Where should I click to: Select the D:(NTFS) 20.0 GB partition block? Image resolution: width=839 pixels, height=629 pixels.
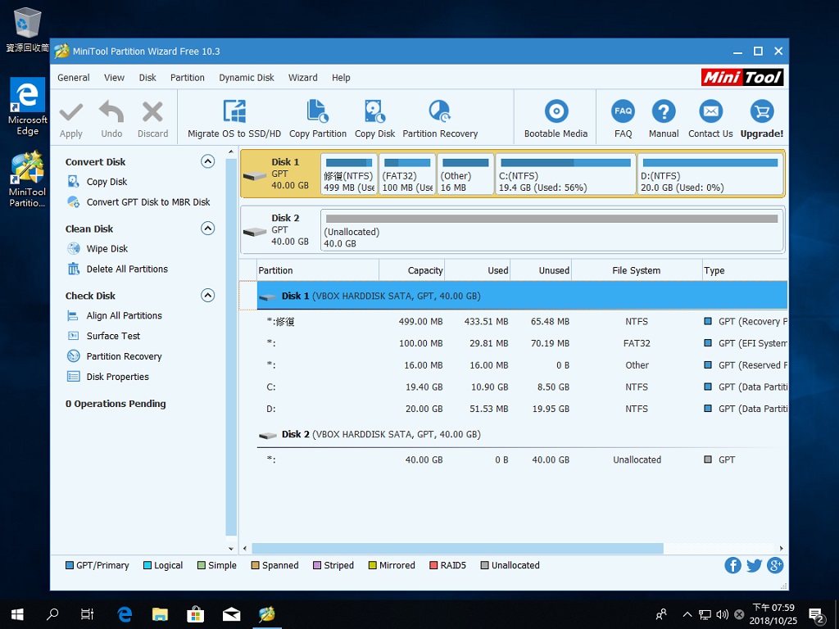(710, 174)
